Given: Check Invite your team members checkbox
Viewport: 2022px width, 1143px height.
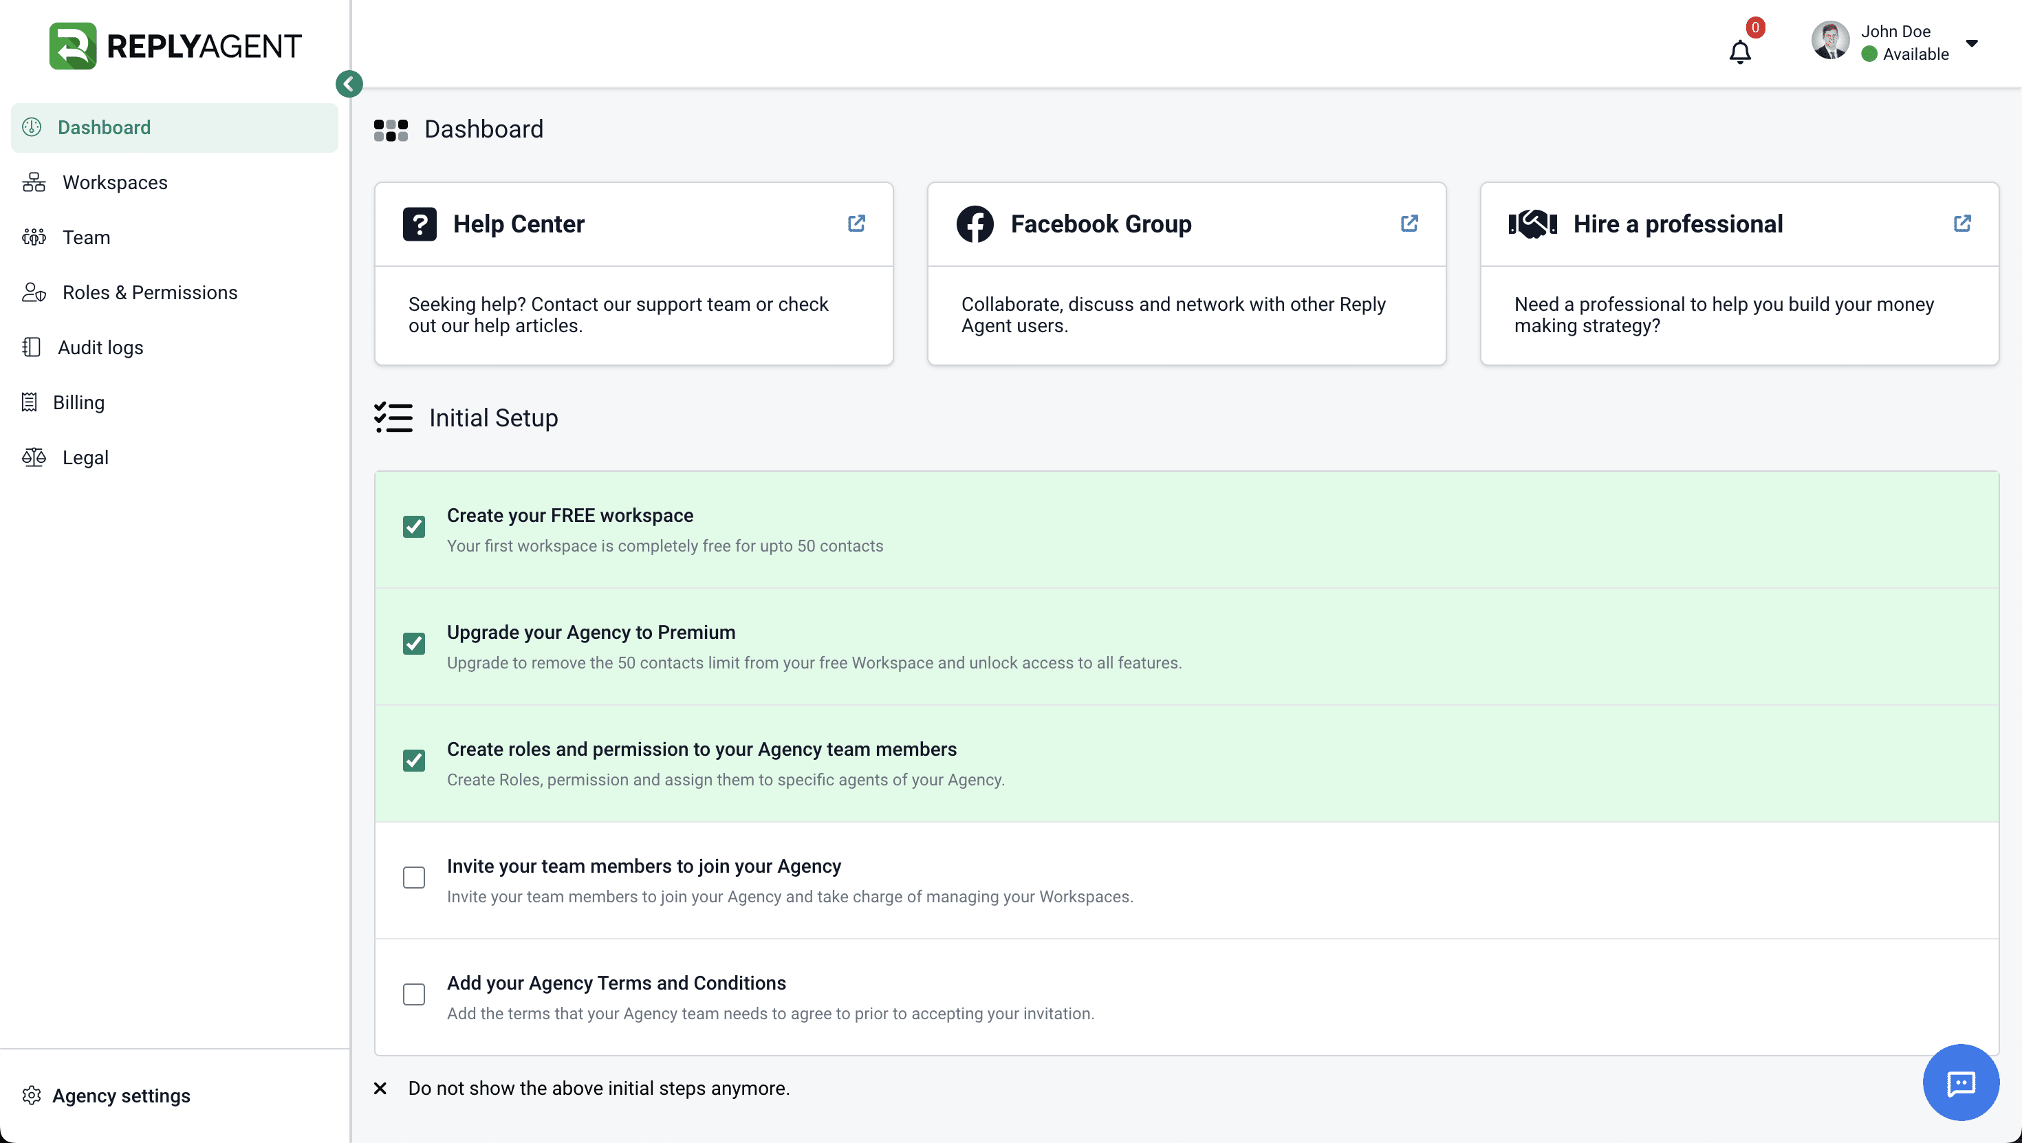Looking at the screenshot, I should tap(413, 877).
